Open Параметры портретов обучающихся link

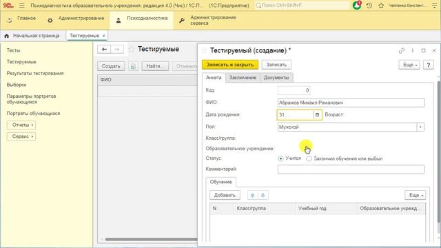tap(31, 99)
